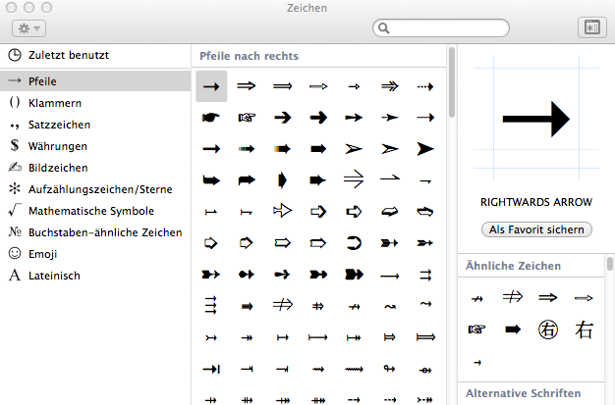This screenshot has width=615, height=405.
Task: Select white right-pointing hand in main grid
Action: click(x=247, y=117)
